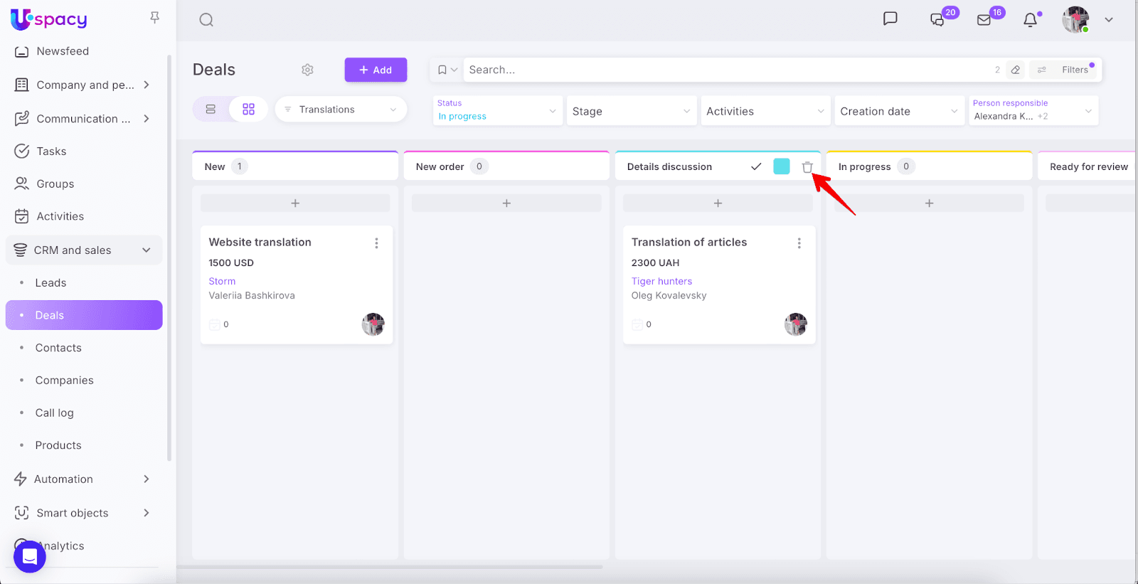The image size is (1138, 584).
Task: Expand the Stage filter dropdown
Action: point(631,111)
